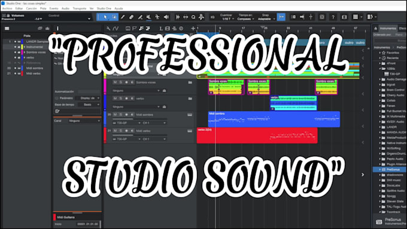This screenshot has width=407, height=229.
Task: Click the Inicio position field in inspector
Action: pos(87,224)
